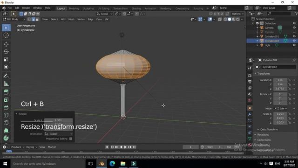Switch to Modeling workspace tab

(x=74, y=8)
